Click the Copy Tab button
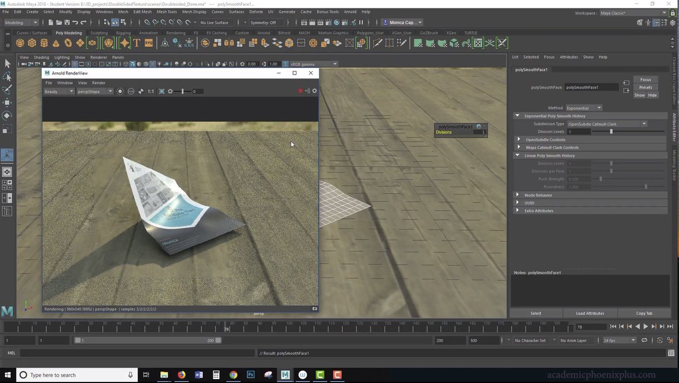Viewport: 679px width, 383px height. 644,313
